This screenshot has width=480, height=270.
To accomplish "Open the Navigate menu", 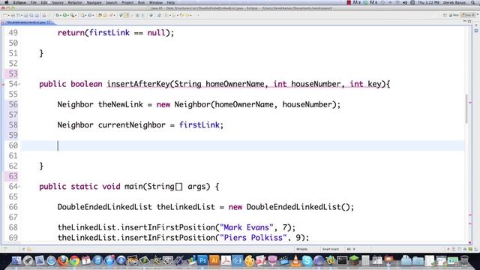I will click(x=94, y=2).
